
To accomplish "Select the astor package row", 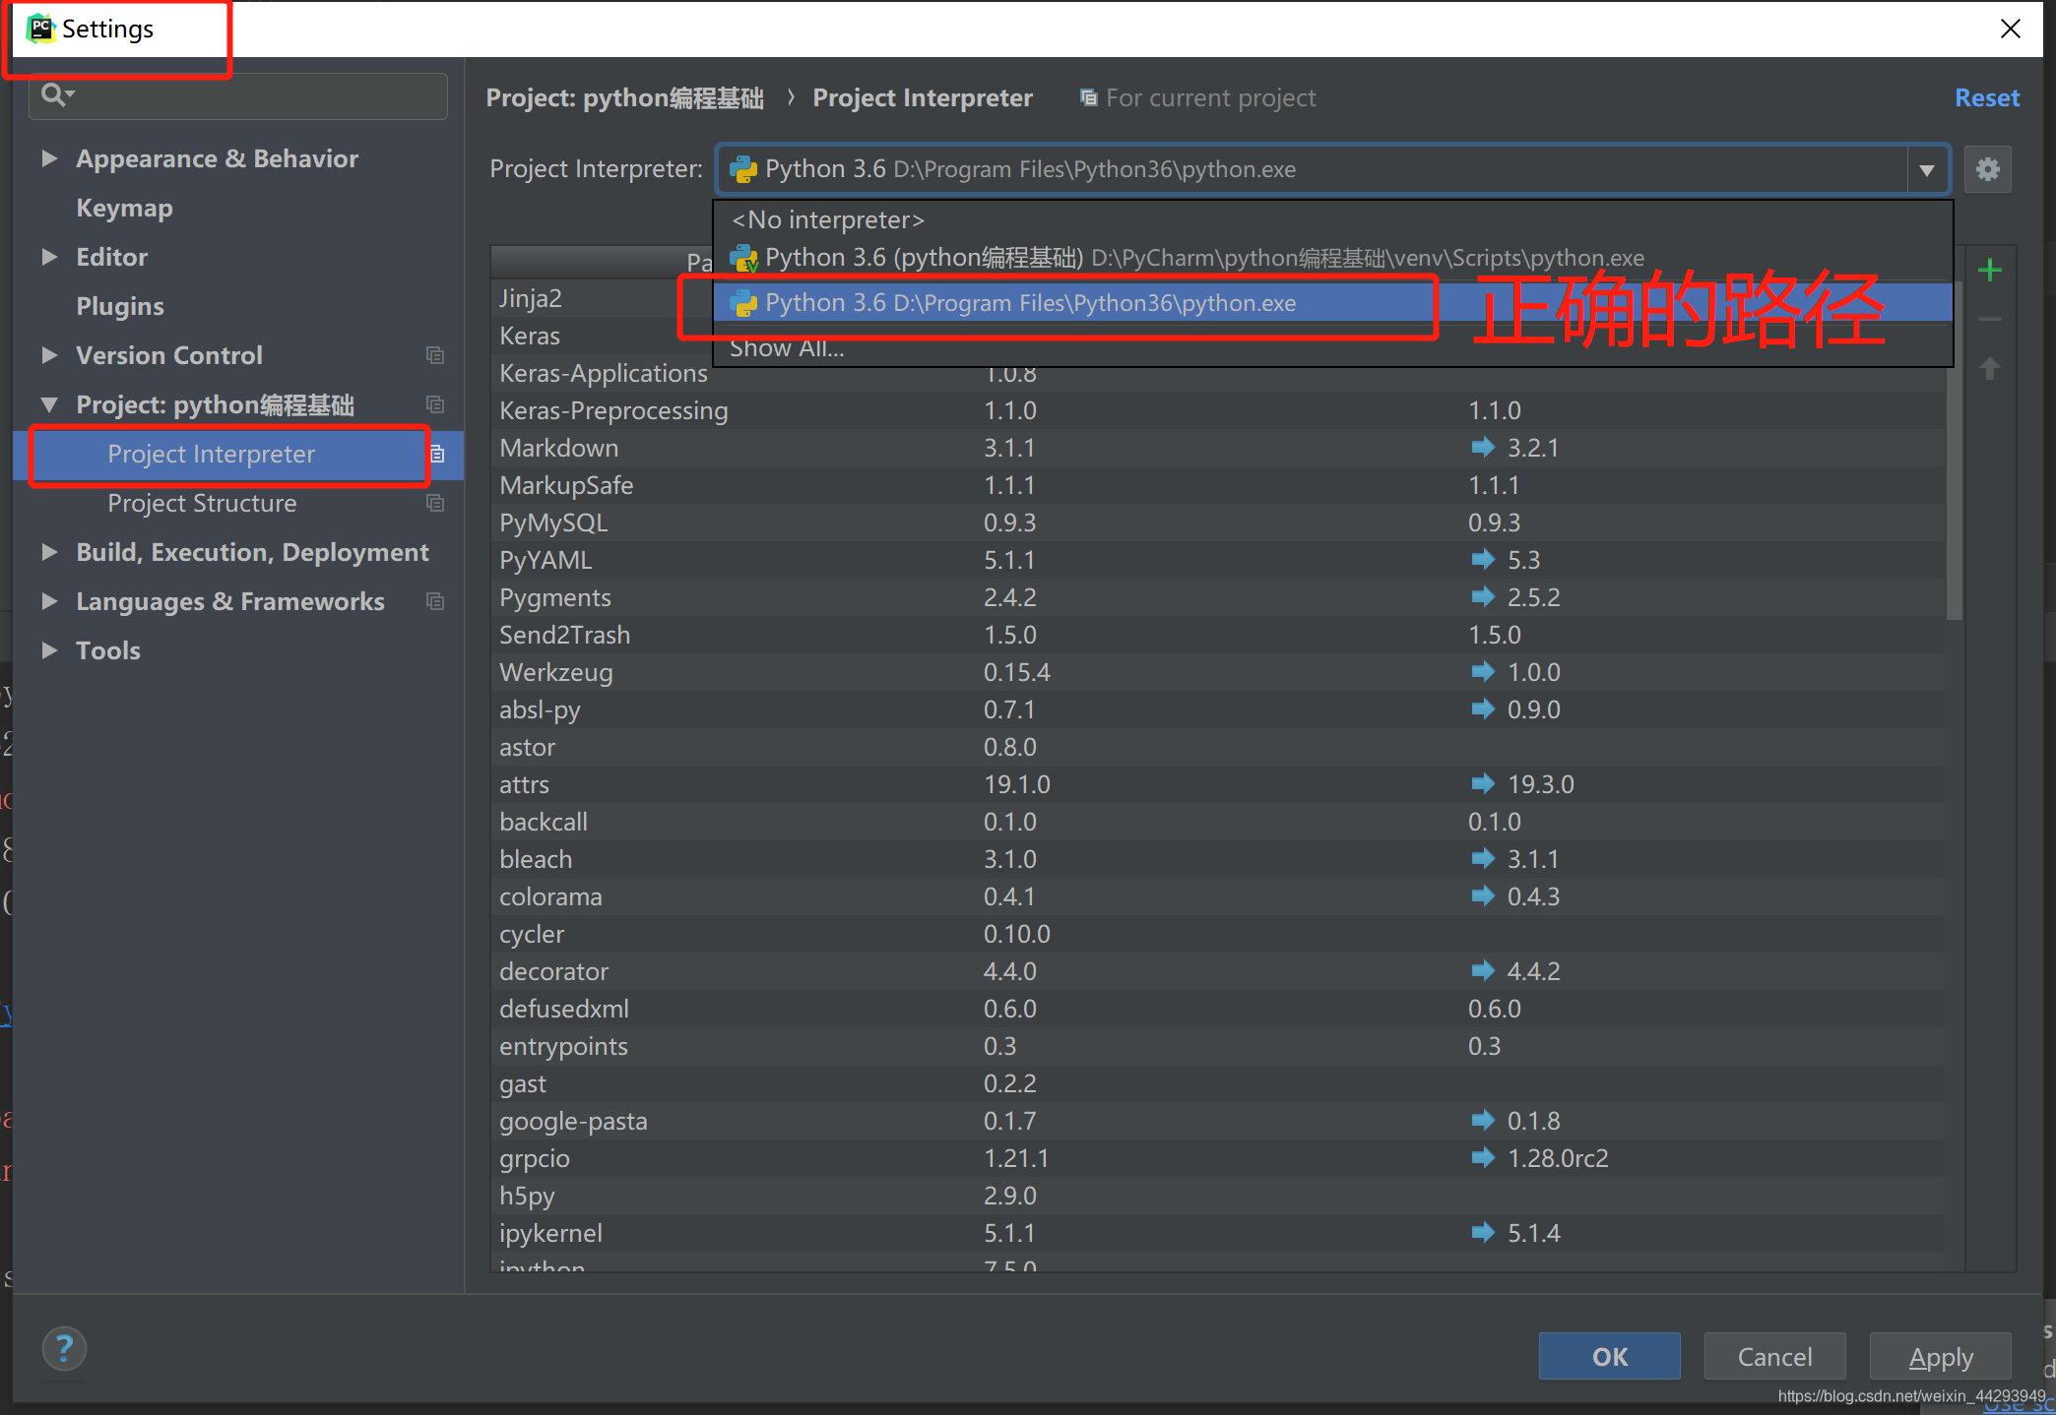I will 1218,747.
